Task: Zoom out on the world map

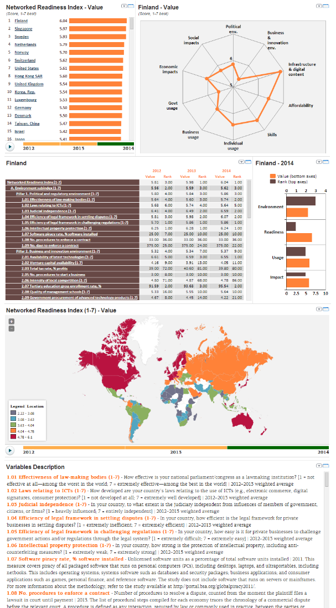Action: [x=11, y=328]
